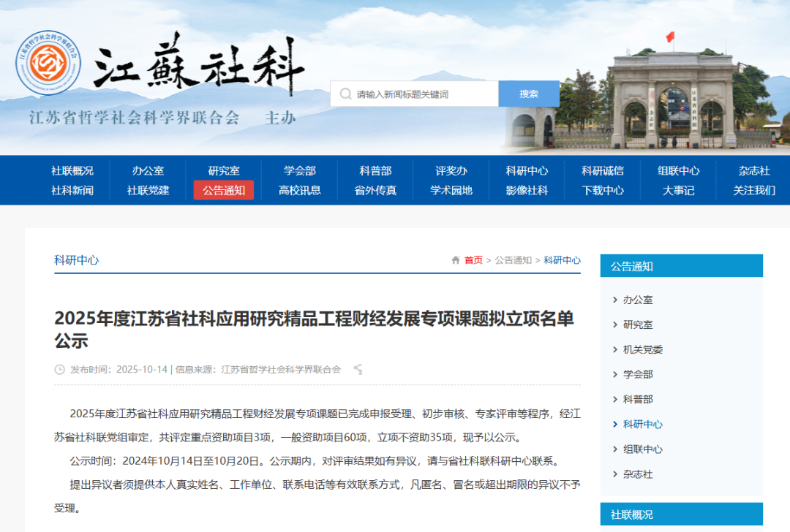
Task: Click the home icon in breadcrumb
Action: tap(456, 260)
